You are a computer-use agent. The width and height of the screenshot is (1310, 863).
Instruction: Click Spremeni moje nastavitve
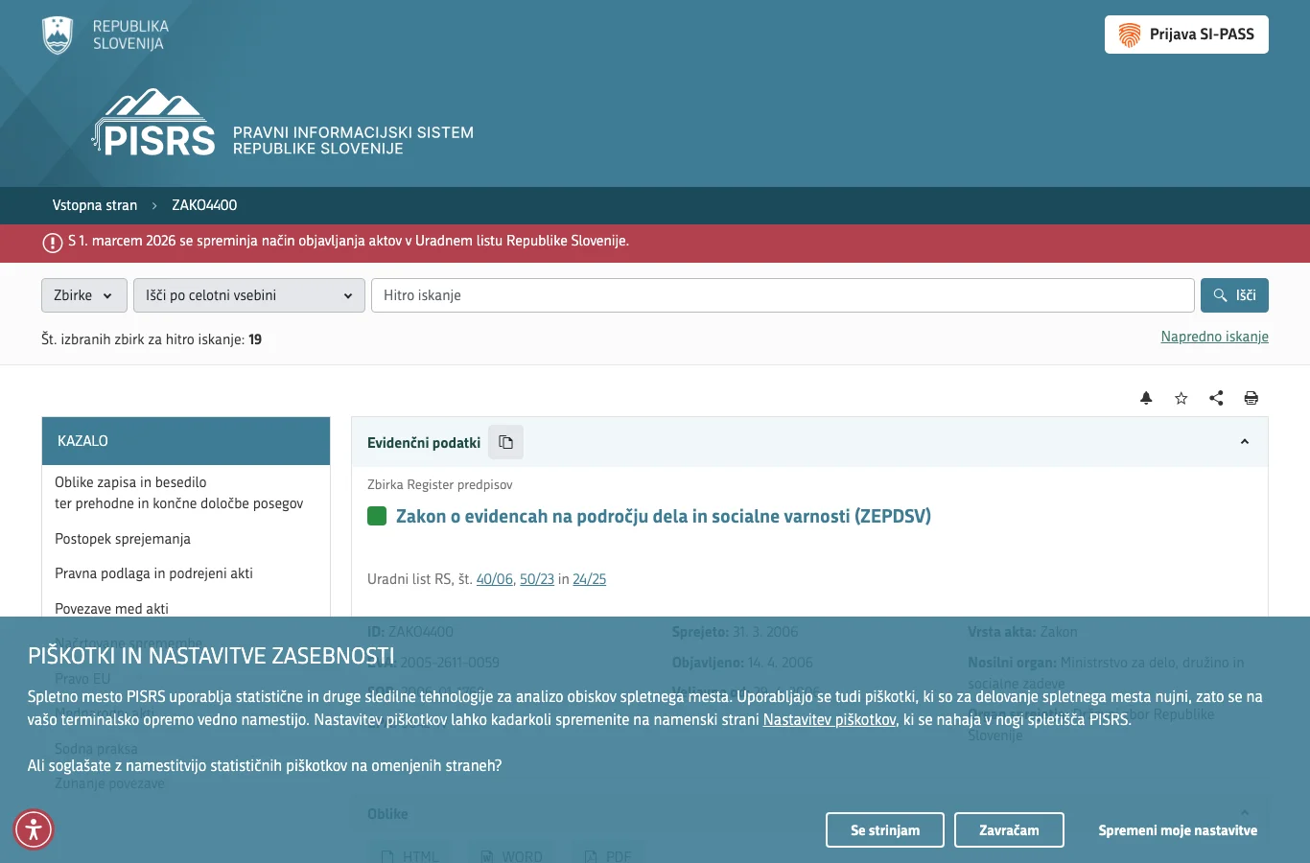[1178, 830]
